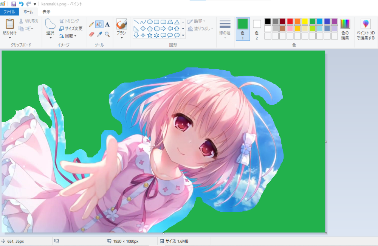Click the Paste (貼り付け) clipboard icon

(10, 24)
